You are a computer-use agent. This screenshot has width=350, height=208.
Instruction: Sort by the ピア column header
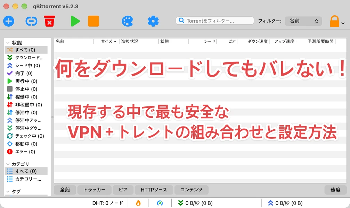227,41
